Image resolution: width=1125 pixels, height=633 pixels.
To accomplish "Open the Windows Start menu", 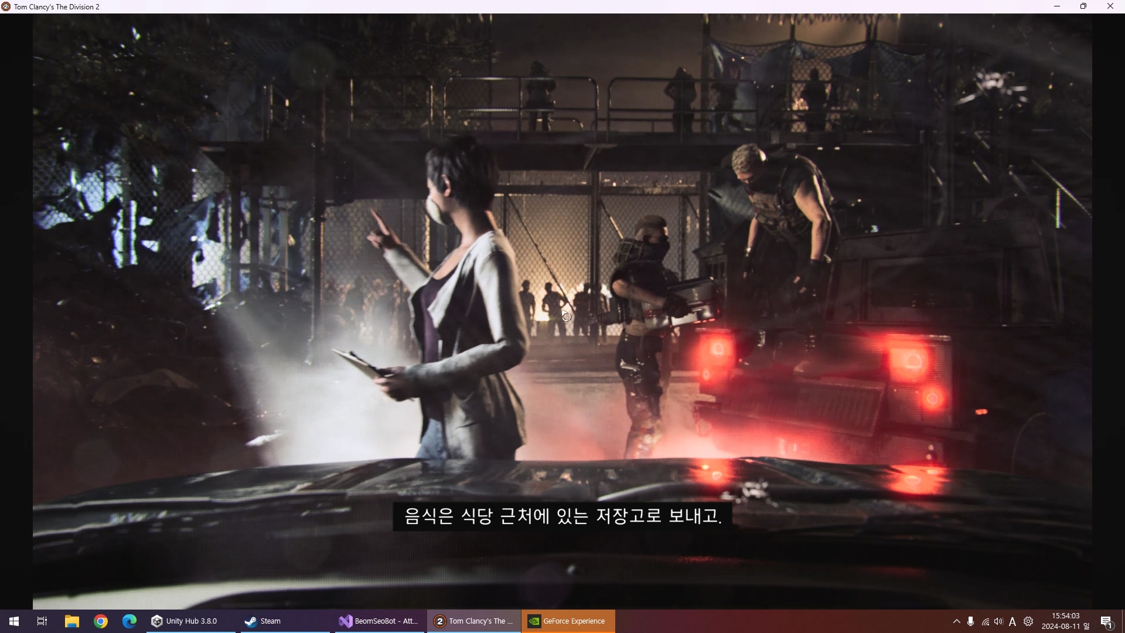I will click(x=14, y=621).
